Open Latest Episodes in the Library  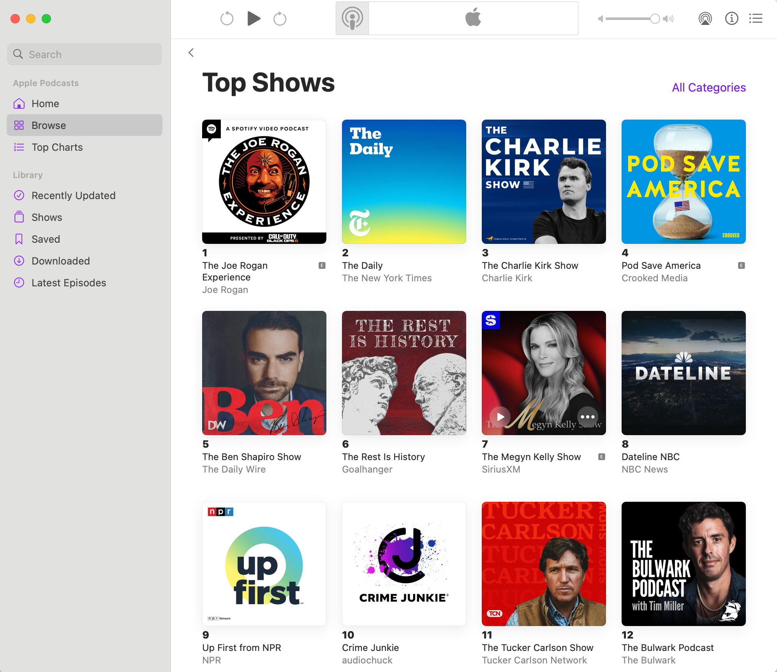click(85, 283)
